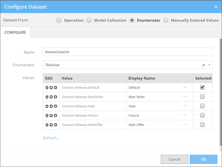Confirm the dialog with Ok
The image size is (222, 167).
tap(203, 159)
